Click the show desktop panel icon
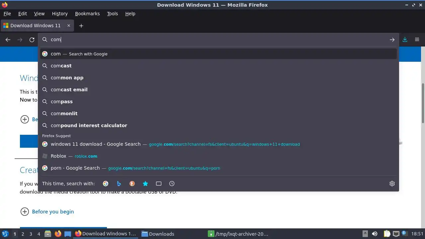425x239 pixels. point(68,234)
